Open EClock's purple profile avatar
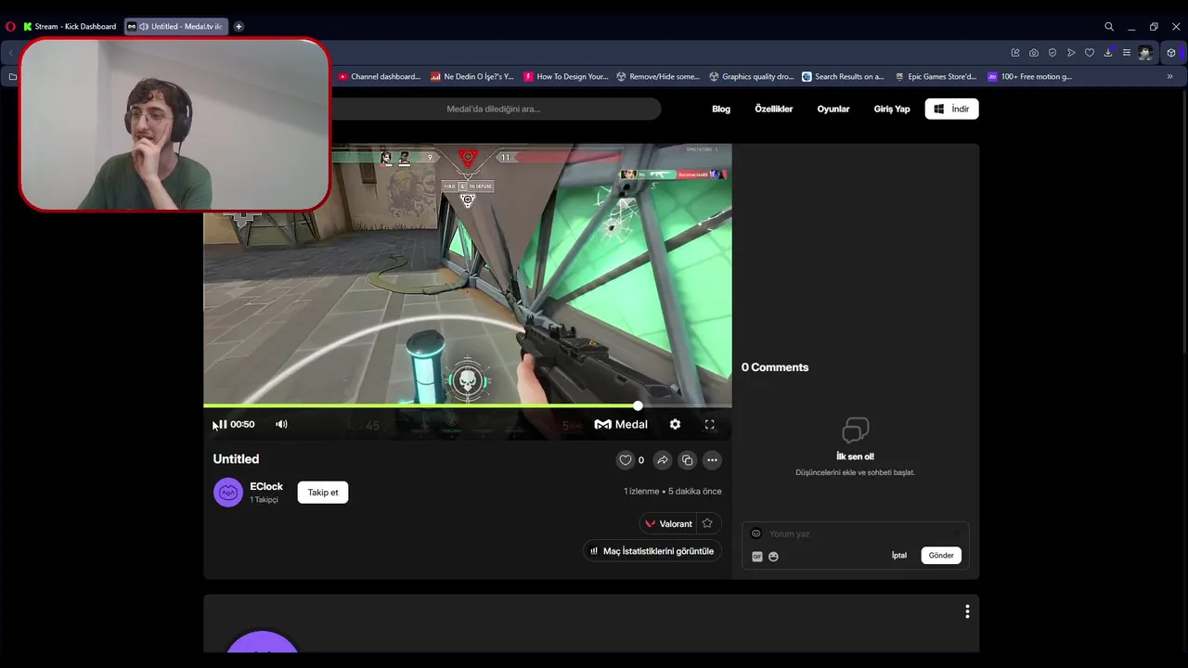Viewport: 1188px width, 668px height. tap(228, 493)
